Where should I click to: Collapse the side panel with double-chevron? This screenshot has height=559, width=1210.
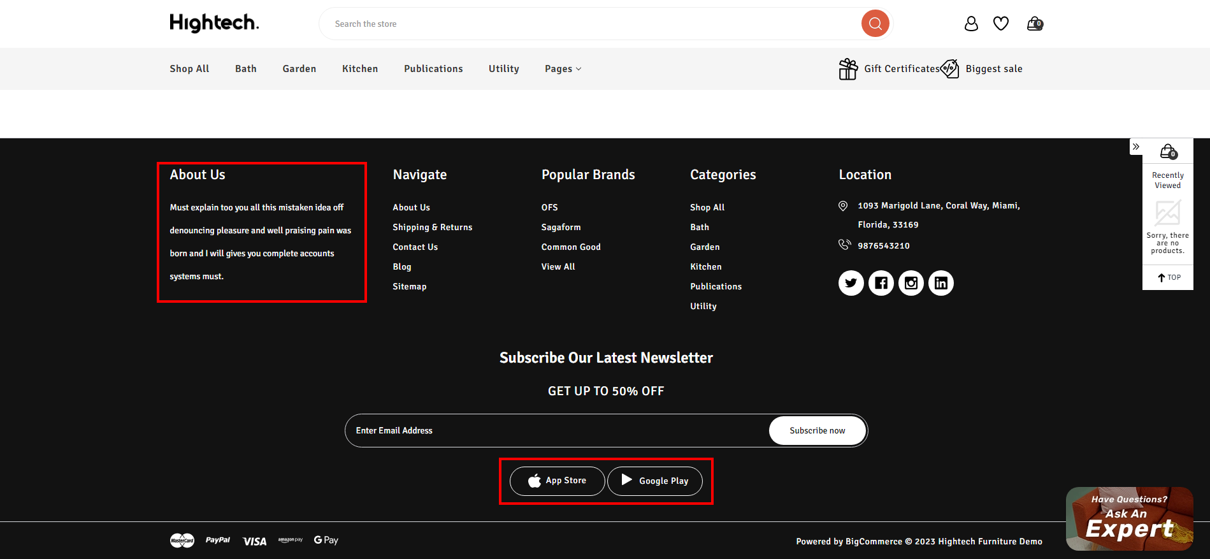(x=1135, y=147)
